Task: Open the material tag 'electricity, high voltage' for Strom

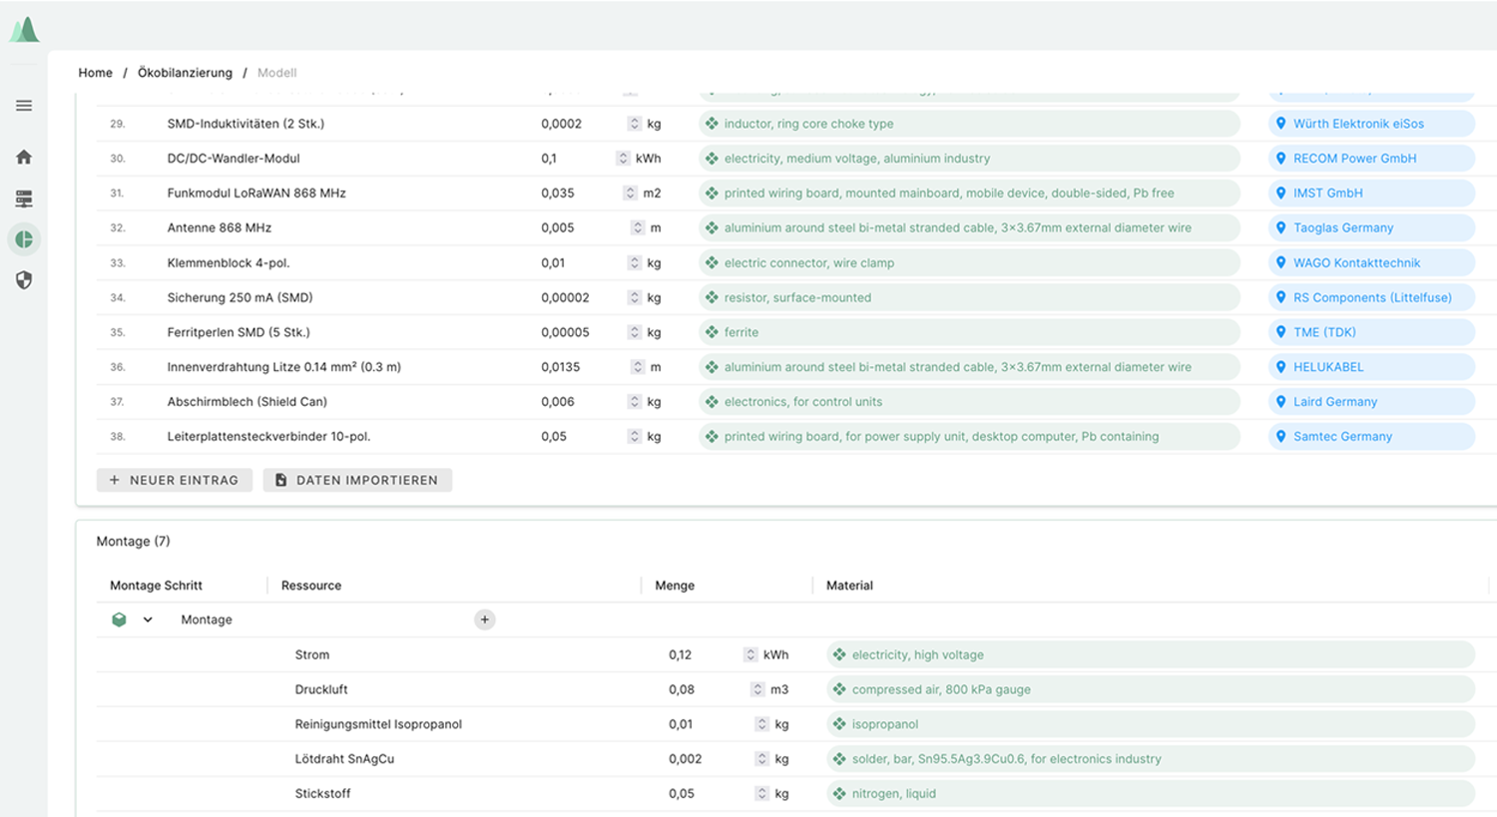Action: point(914,654)
